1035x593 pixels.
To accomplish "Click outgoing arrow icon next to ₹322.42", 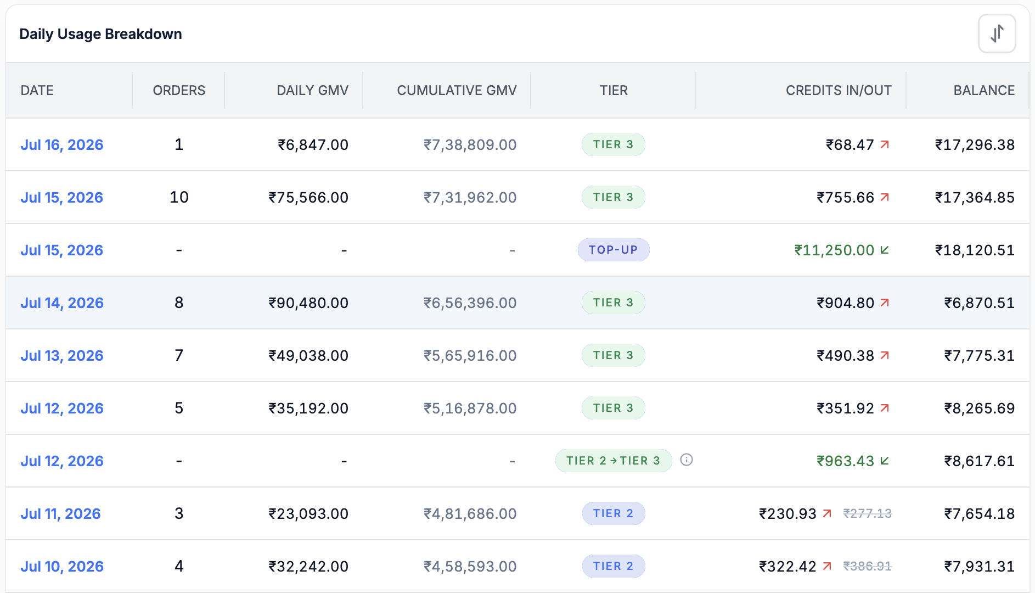I will [x=827, y=567].
